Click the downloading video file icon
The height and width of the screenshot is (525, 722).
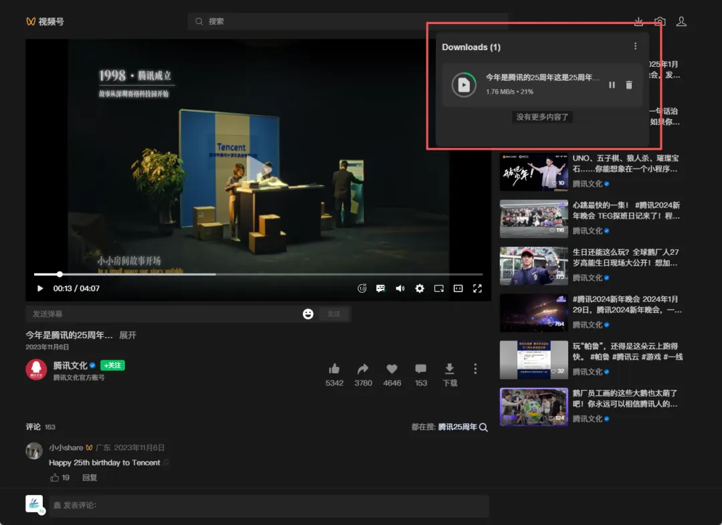click(464, 85)
